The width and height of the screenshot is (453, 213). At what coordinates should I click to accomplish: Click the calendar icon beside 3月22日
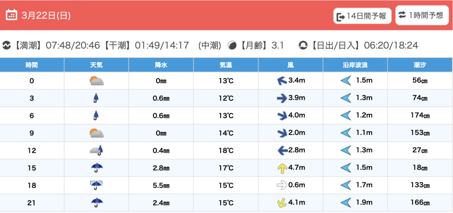point(12,15)
